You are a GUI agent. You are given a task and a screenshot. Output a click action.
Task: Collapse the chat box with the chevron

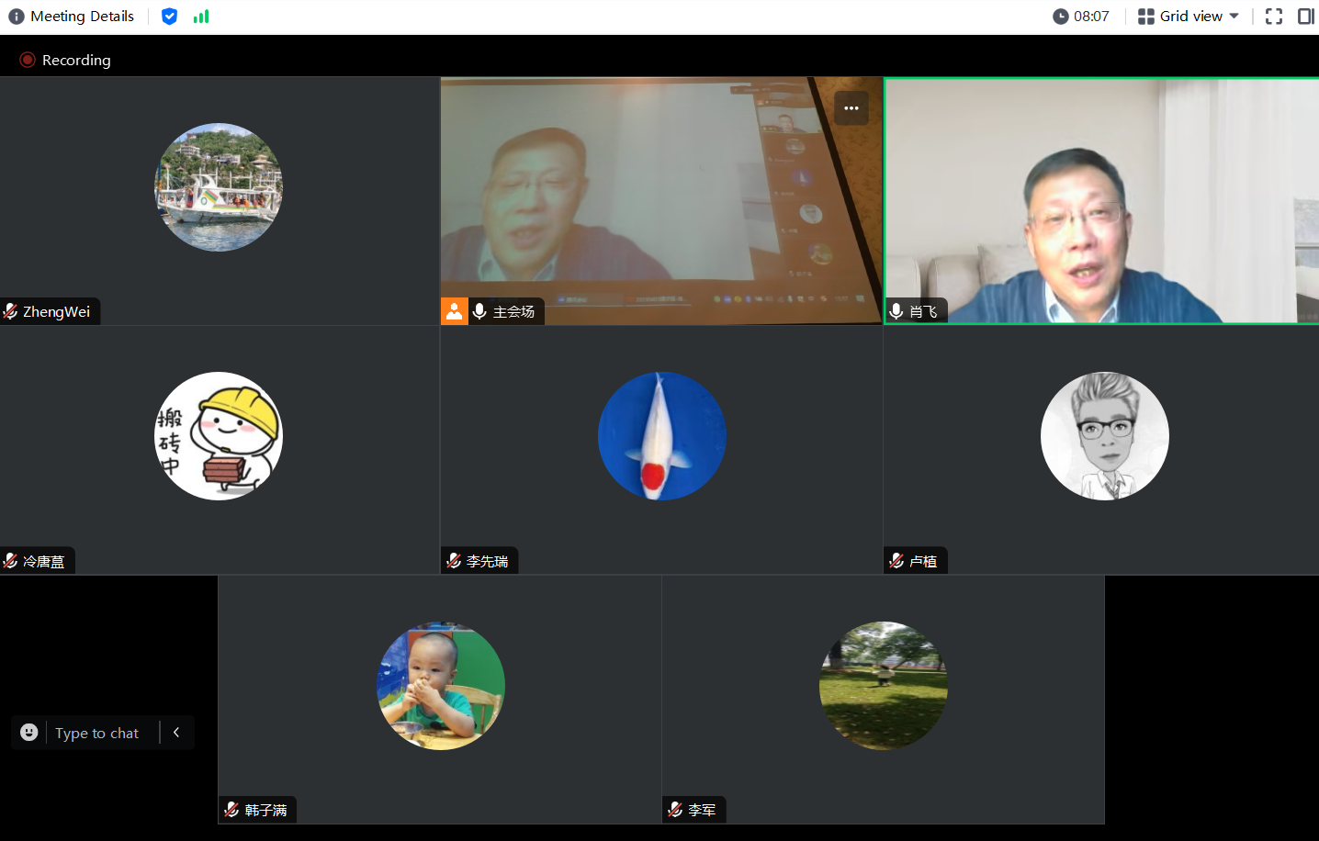click(176, 733)
